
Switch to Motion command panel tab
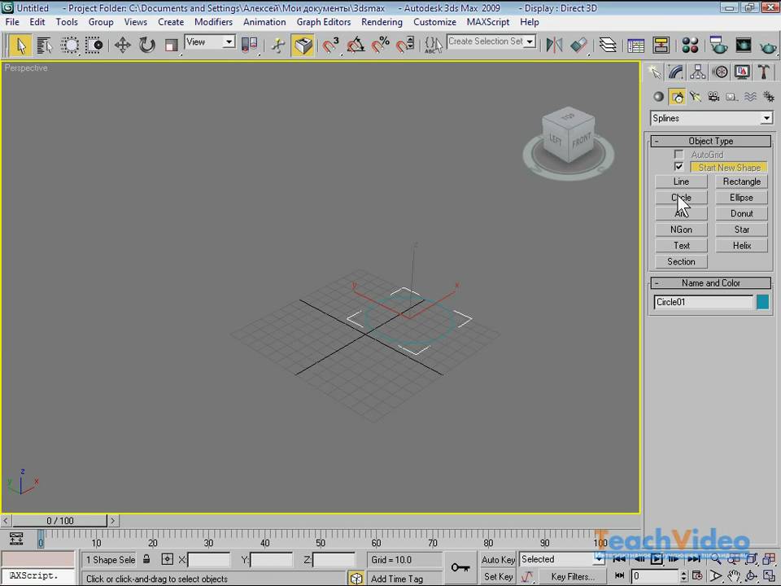point(720,72)
